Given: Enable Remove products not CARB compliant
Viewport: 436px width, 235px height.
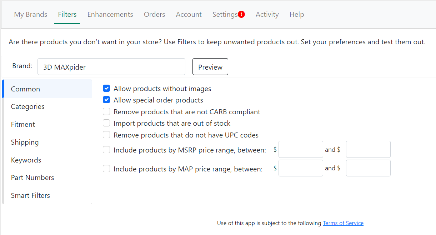Looking at the screenshot, I should tap(106, 112).
